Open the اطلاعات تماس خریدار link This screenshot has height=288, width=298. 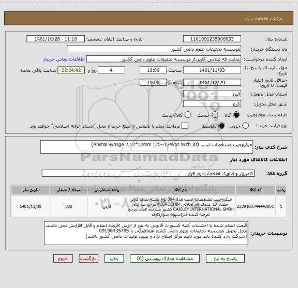pos(64,59)
